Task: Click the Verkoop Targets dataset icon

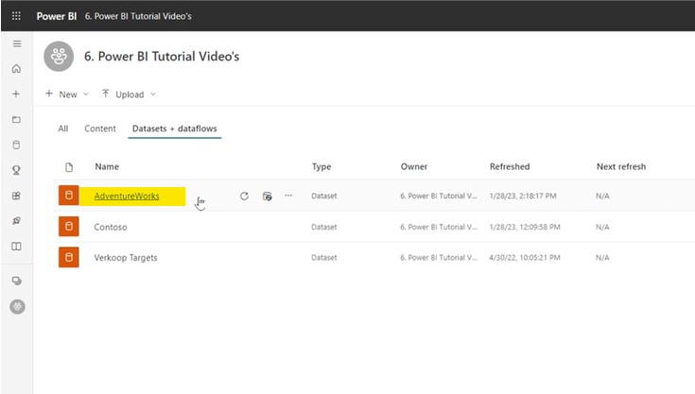Action: (x=68, y=258)
